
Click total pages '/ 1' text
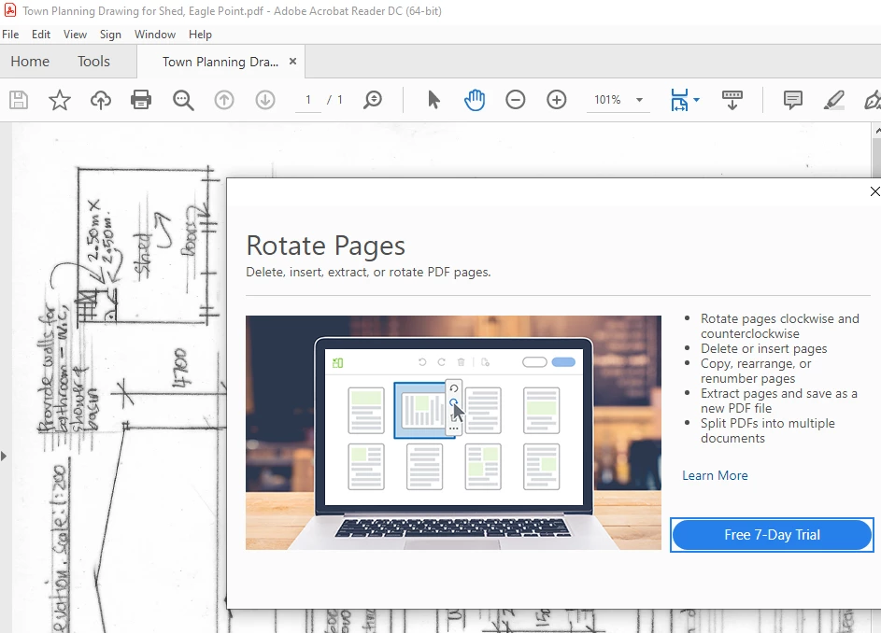point(334,100)
